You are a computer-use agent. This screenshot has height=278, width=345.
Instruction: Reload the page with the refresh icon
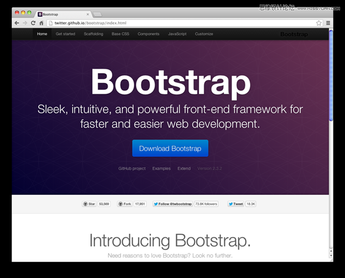[33, 23]
